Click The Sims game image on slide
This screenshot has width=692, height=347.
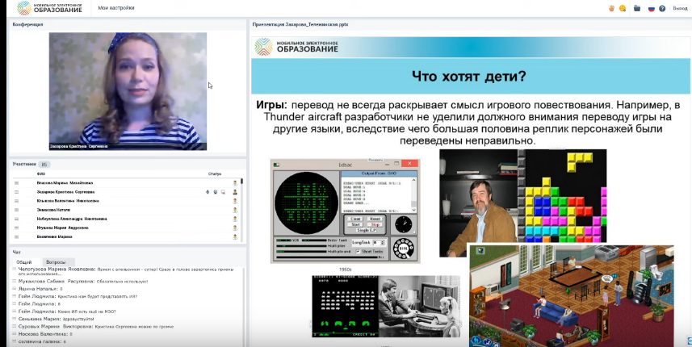(571, 296)
